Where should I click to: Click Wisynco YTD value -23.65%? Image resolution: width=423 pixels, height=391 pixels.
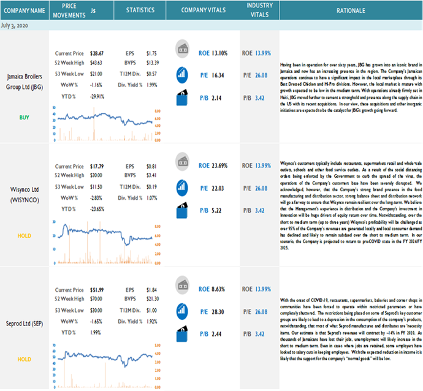tap(97, 209)
